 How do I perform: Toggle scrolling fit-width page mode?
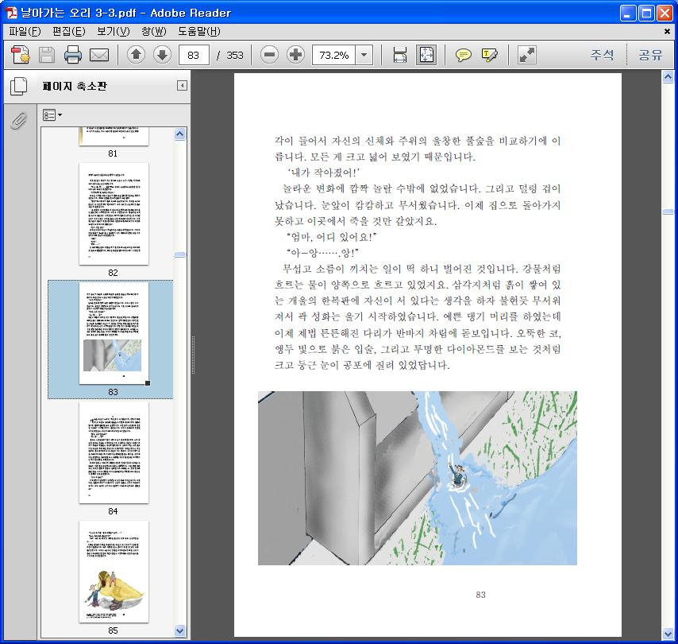tap(400, 55)
